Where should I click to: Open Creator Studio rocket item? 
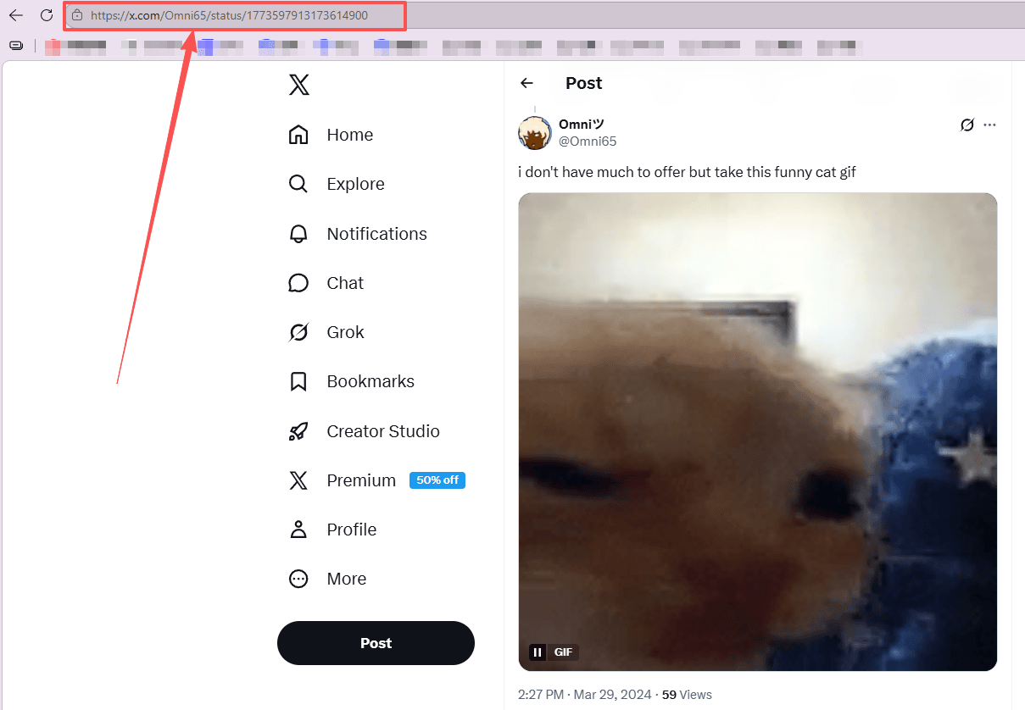pos(364,431)
